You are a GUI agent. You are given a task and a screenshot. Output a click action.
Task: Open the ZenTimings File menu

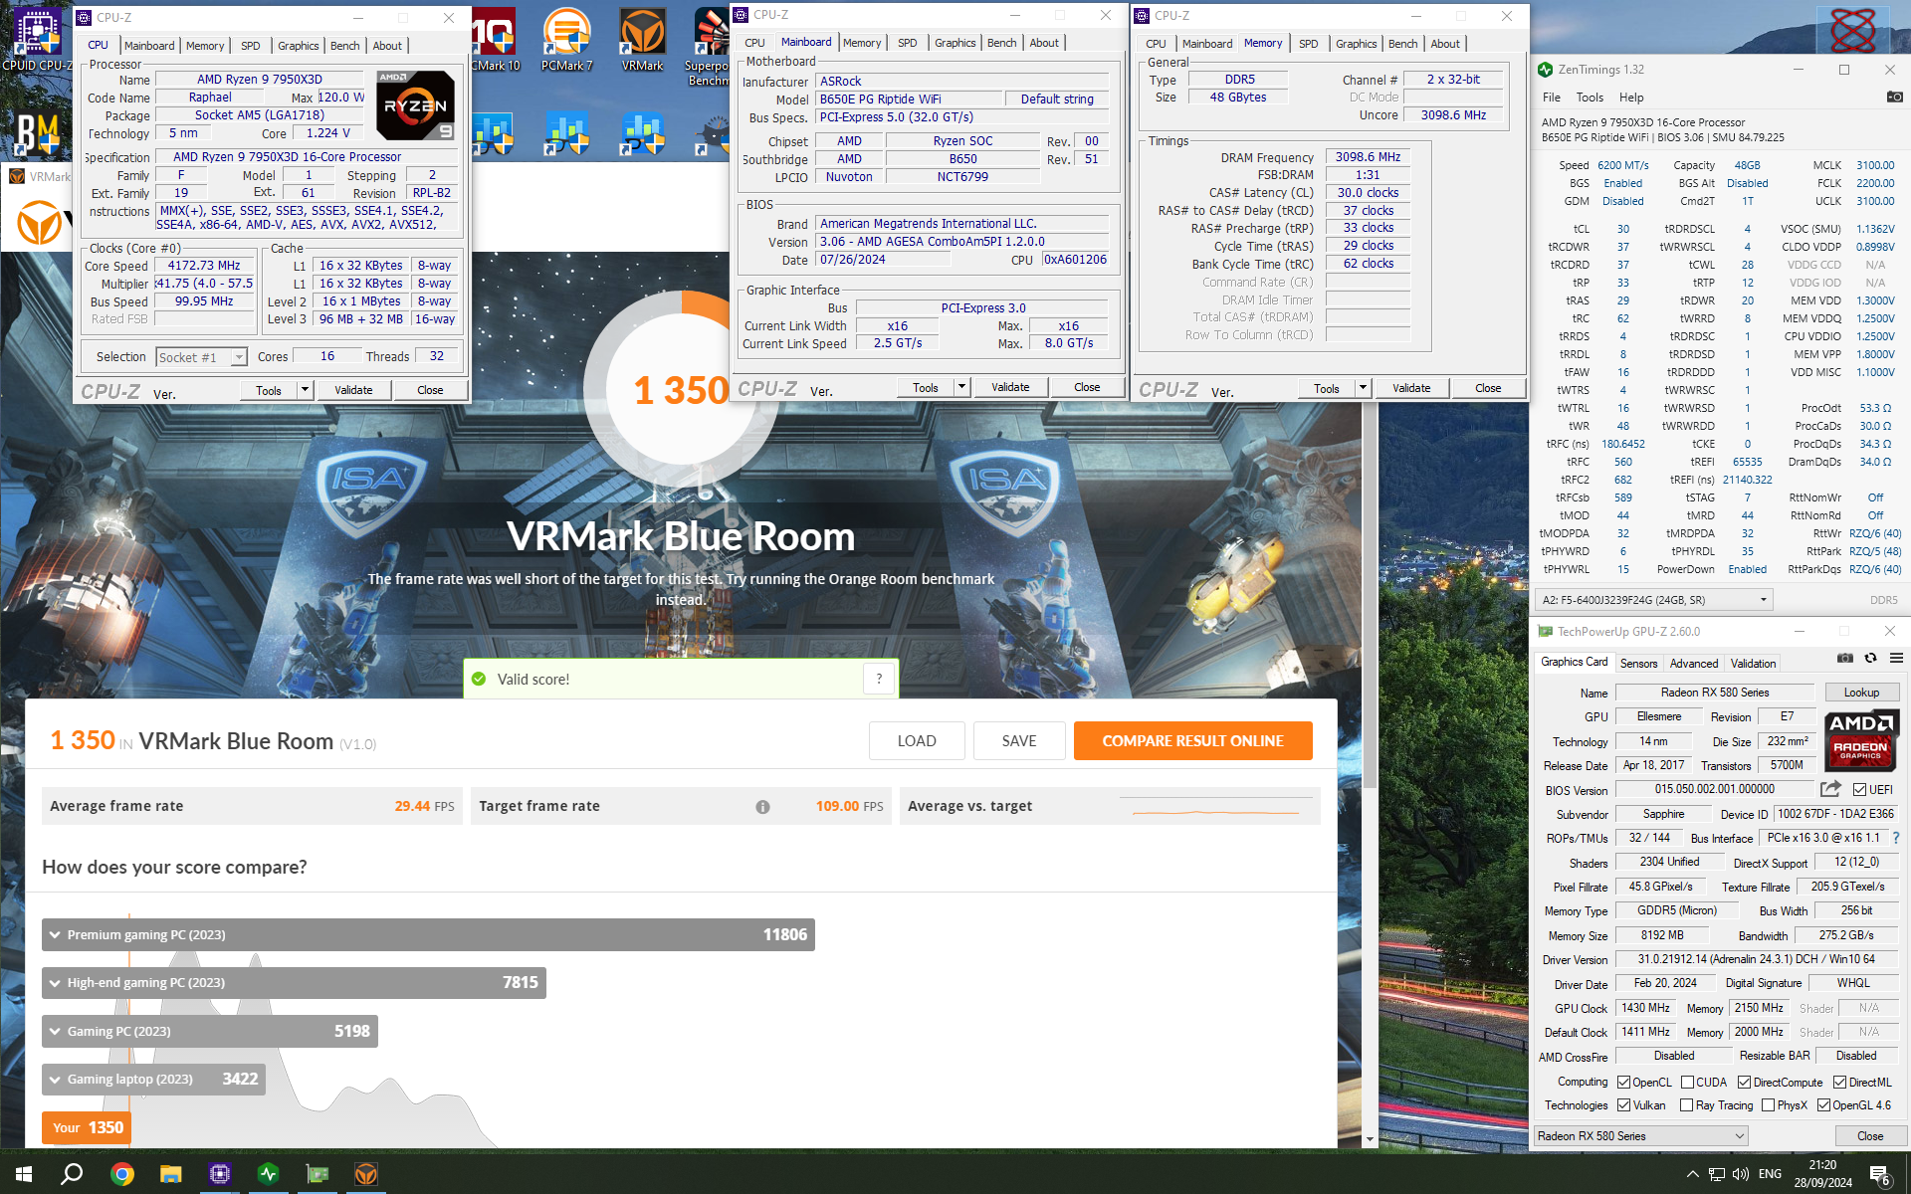(1552, 98)
